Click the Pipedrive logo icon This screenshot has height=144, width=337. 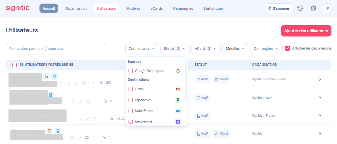pos(178,100)
